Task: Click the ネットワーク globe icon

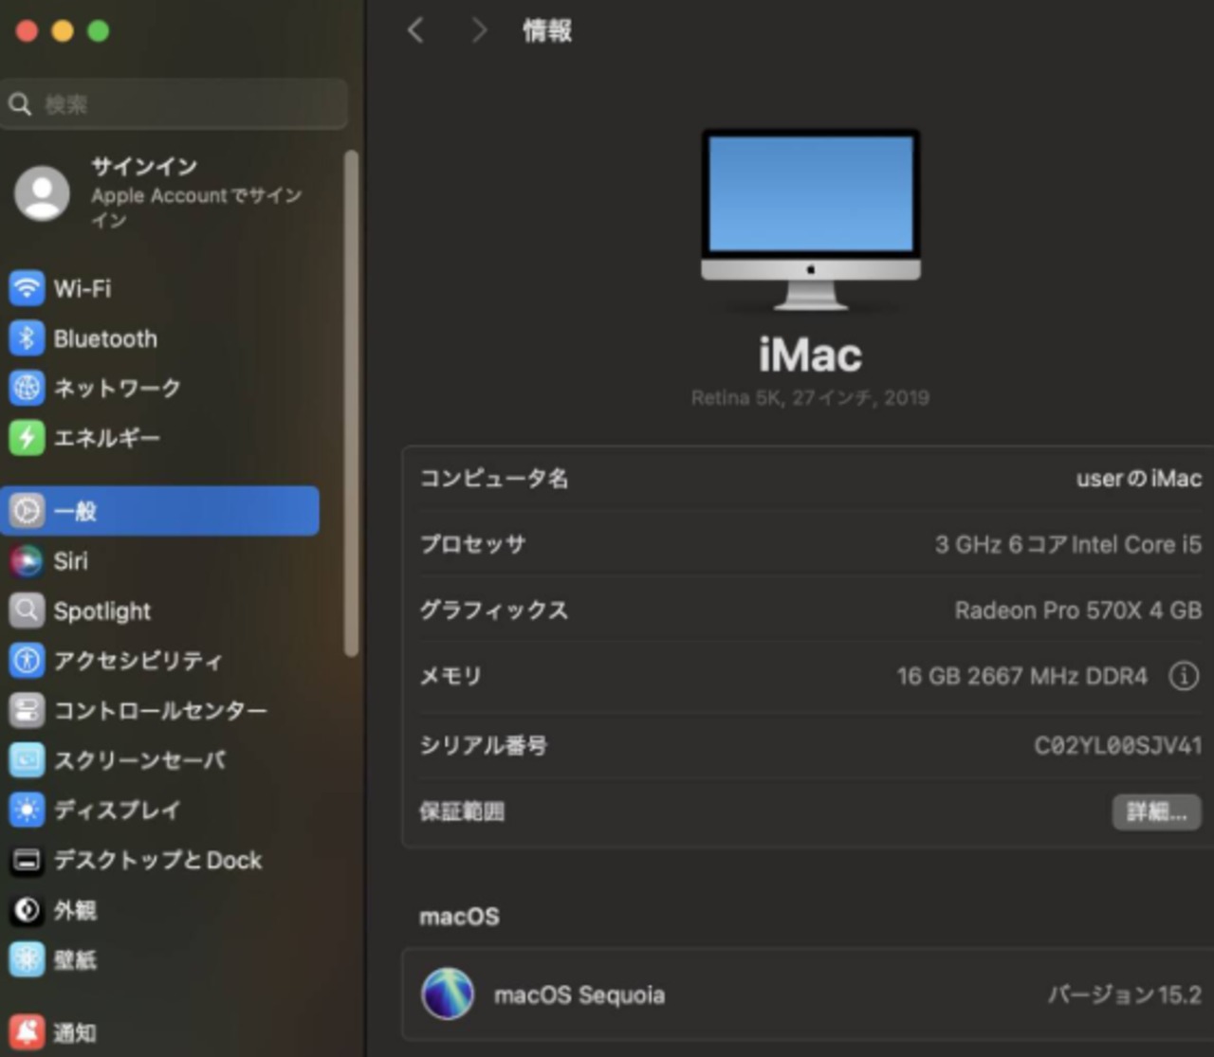Action: point(27,387)
